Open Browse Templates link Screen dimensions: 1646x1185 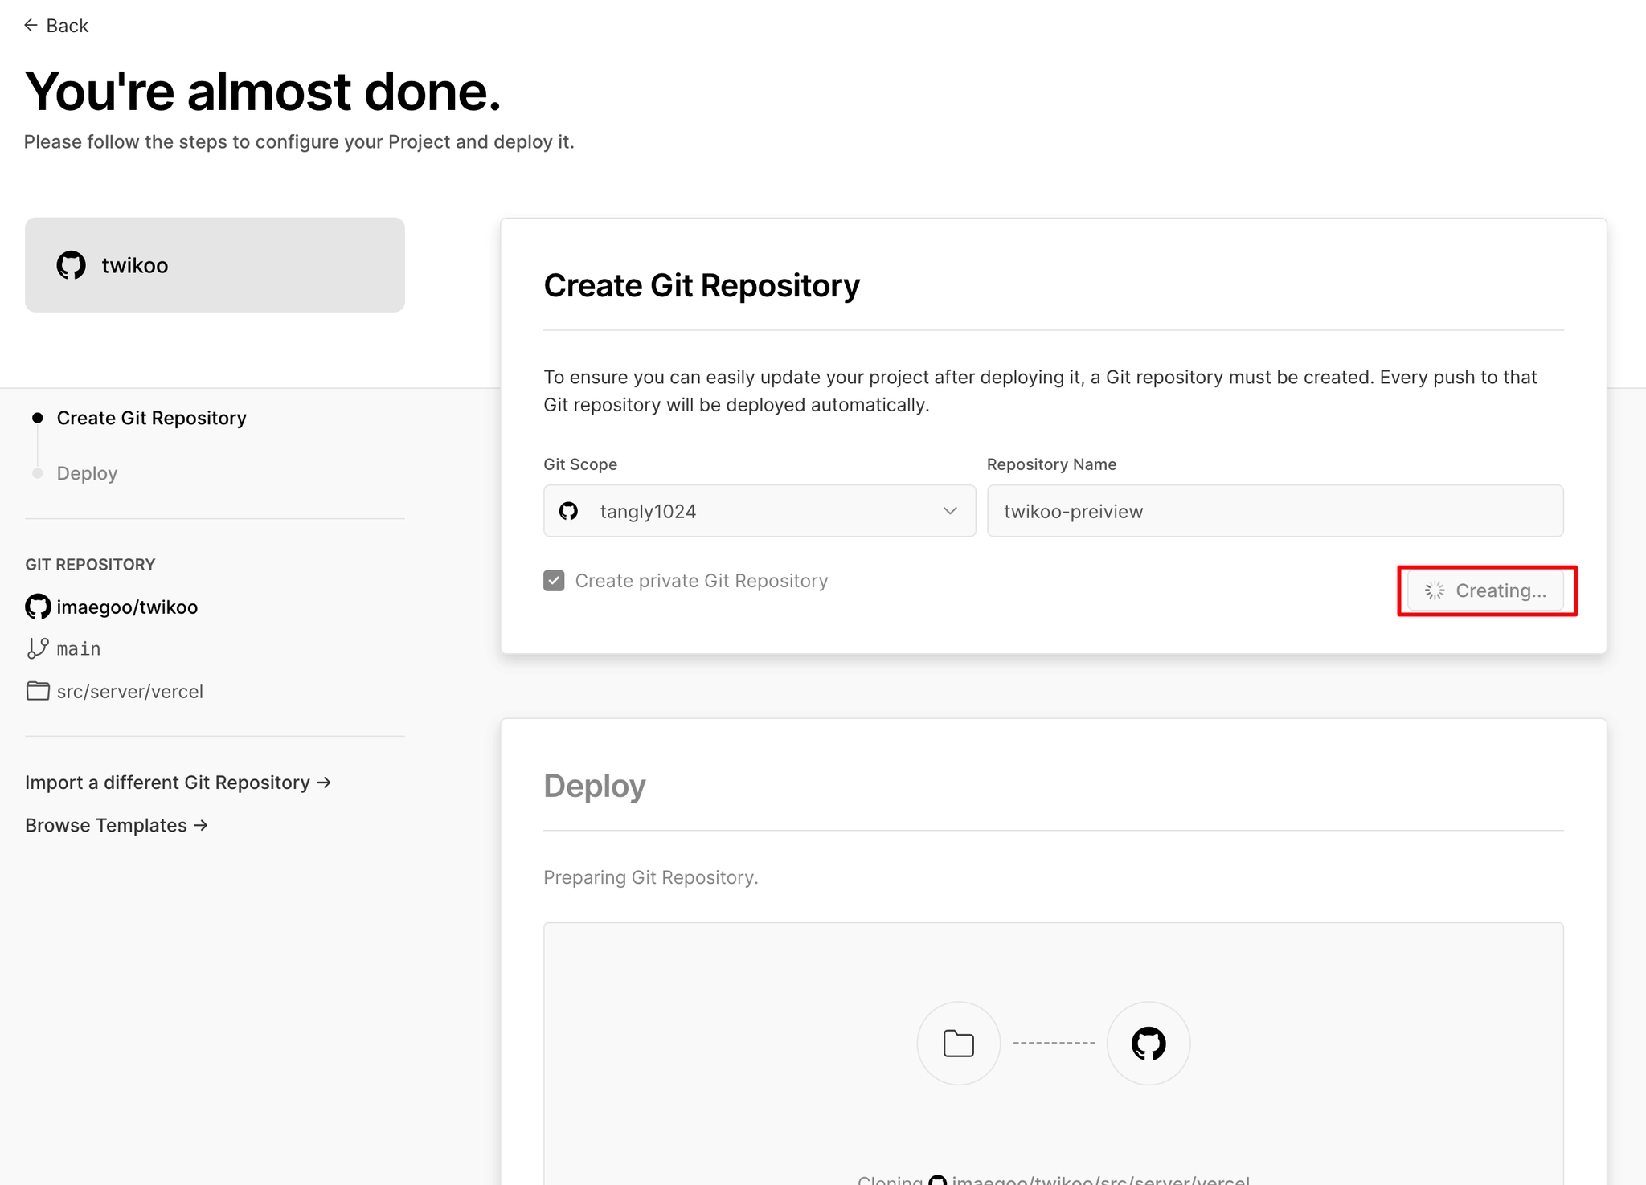point(117,825)
